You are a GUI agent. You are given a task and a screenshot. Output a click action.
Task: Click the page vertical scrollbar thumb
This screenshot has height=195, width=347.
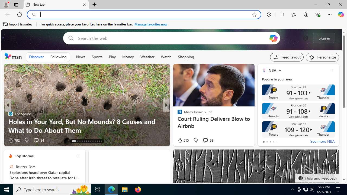[344, 71]
